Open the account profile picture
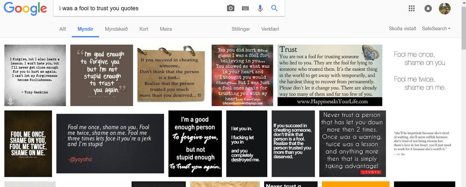The height and width of the screenshot is (187, 466). point(445,9)
